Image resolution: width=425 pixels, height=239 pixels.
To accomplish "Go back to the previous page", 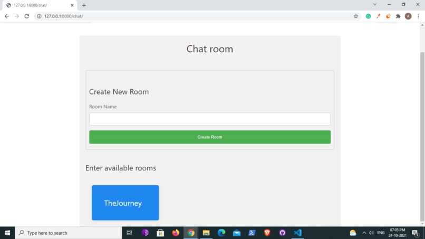I will coord(7,16).
